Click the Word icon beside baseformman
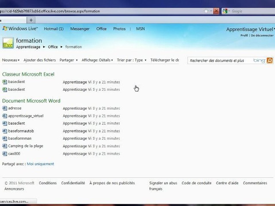Screen dimensions: 275x206 pyautogui.click(x=5, y=138)
